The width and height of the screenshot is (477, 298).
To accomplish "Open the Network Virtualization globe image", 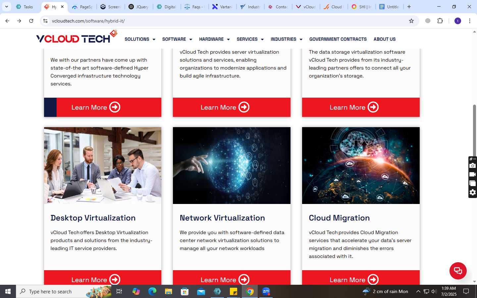I will click(232, 166).
